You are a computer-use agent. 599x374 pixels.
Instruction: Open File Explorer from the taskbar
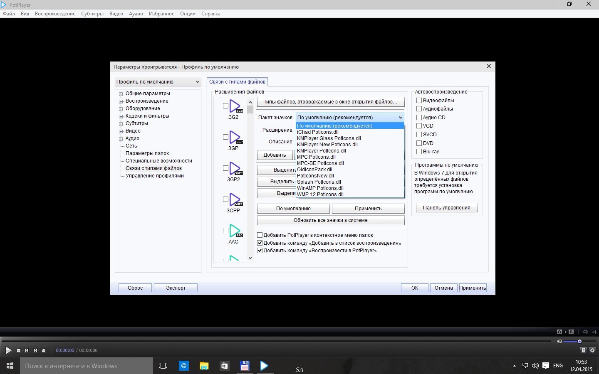tap(204, 366)
